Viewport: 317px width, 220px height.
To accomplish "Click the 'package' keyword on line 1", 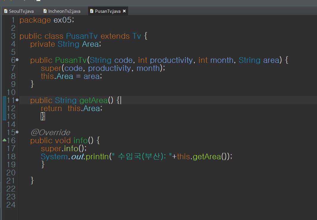I will click(x=35, y=20).
